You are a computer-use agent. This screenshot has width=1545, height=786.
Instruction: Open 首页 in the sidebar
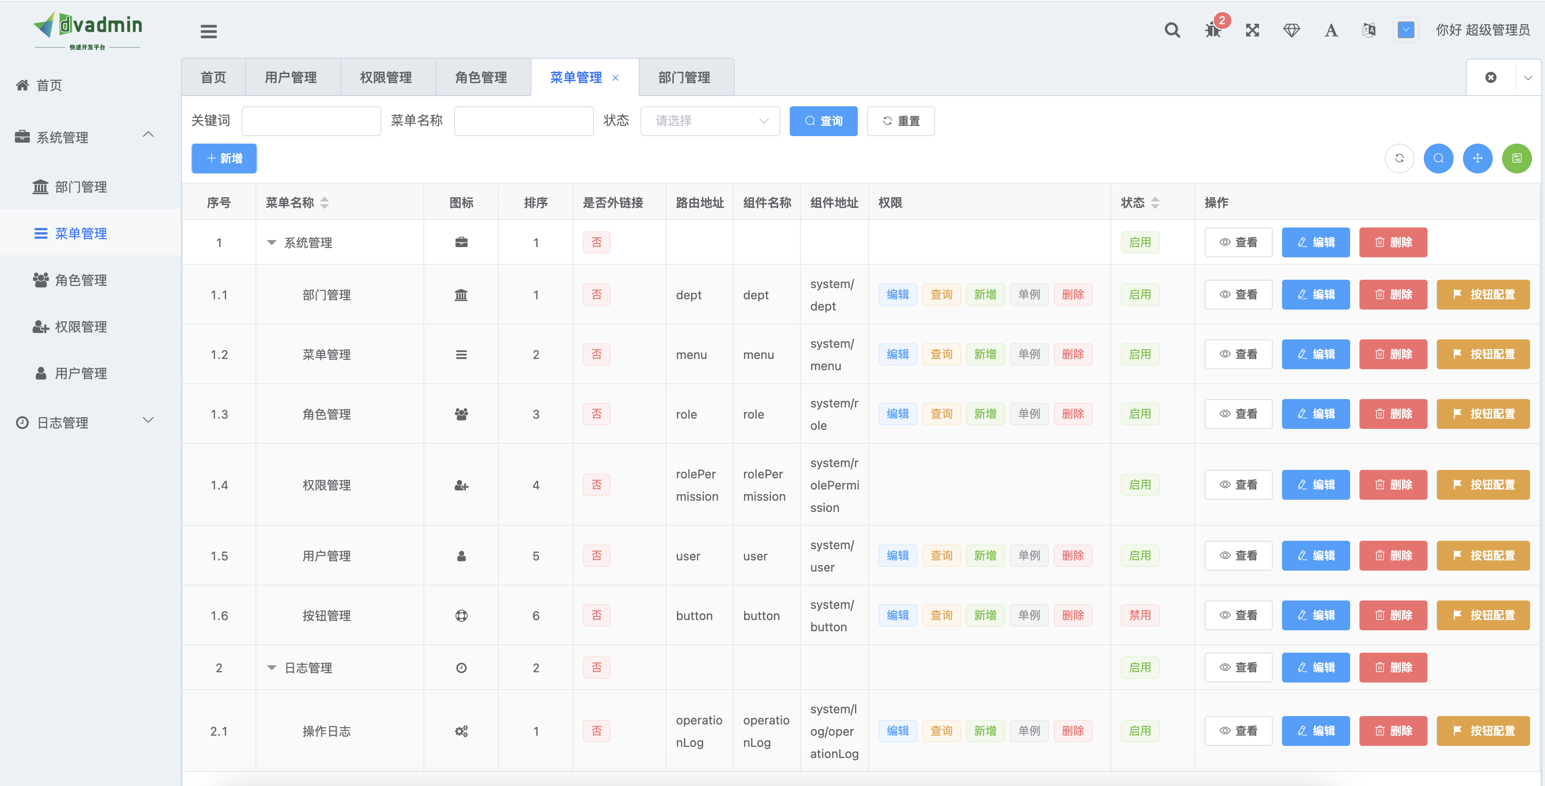[x=90, y=85]
